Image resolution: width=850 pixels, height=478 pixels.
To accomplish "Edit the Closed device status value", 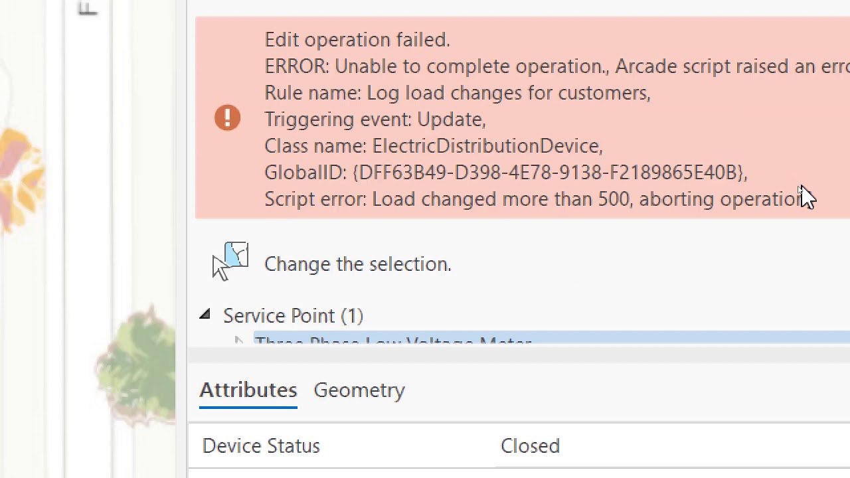I will point(530,445).
